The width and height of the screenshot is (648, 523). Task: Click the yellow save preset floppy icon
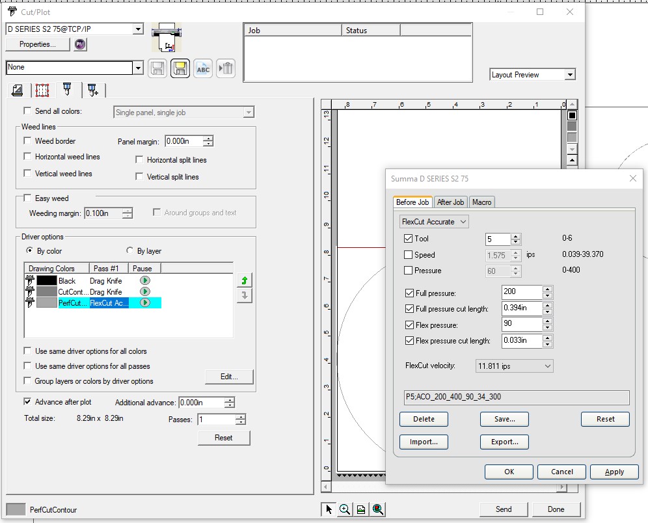(180, 68)
